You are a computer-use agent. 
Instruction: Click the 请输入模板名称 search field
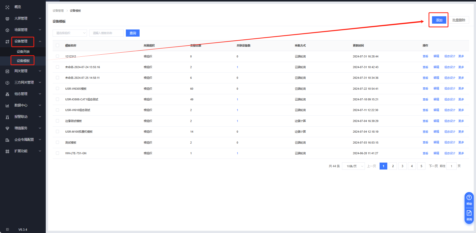click(106, 33)
